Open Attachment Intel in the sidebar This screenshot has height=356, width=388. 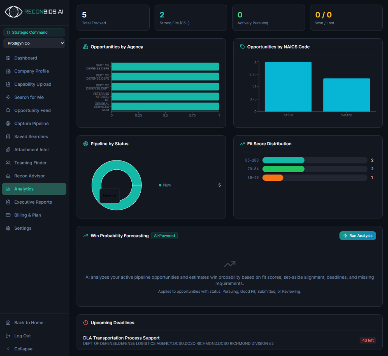point(34,150)
